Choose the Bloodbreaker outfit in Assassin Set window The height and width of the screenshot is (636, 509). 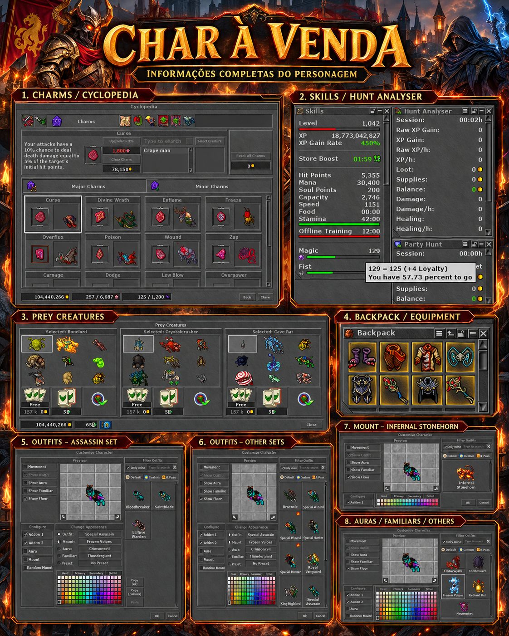(137, 499)
